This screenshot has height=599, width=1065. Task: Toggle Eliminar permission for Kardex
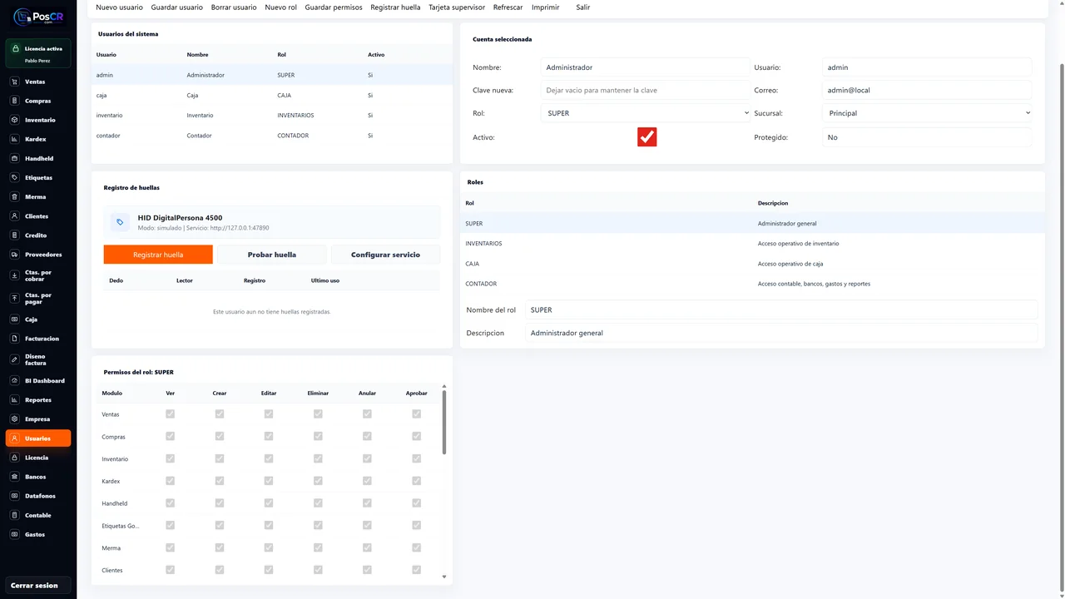pyautogui.click(x=318, y=481)
